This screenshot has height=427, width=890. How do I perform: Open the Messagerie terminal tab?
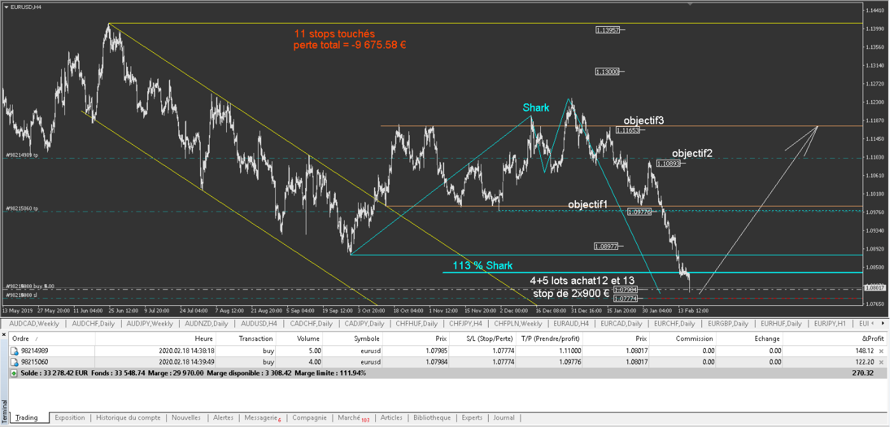click(x=262, y=417)
